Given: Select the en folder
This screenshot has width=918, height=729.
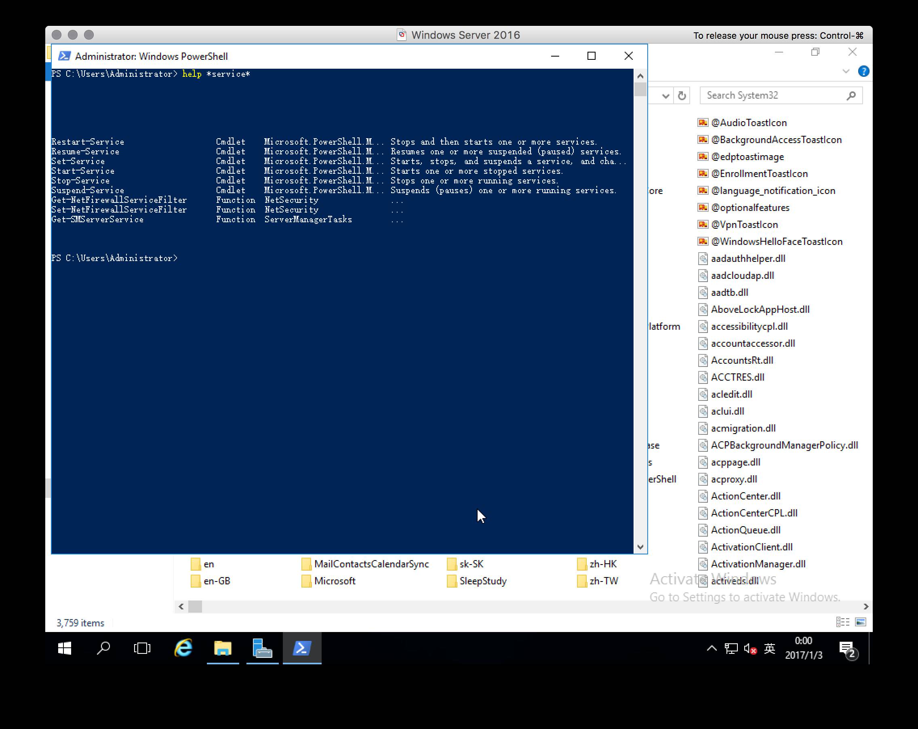Looking at the screenshot, I should click(x=203, y=564).
